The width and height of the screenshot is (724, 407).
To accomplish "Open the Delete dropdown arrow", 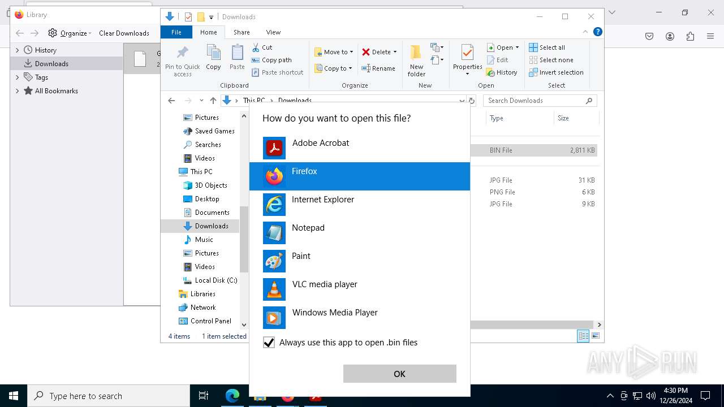I will click(x=395, y=52).
